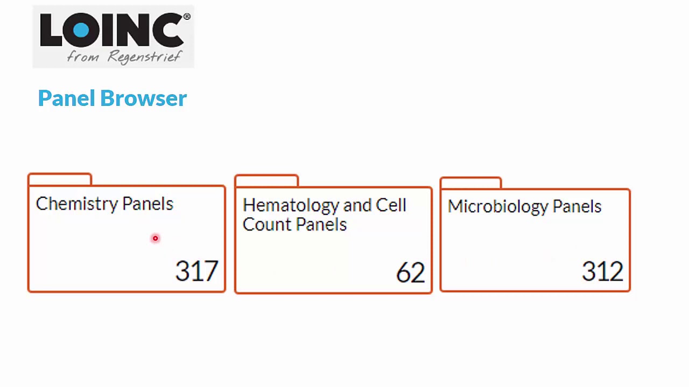Click the blue dot inside the LOINC letter O
This screenshot has height=387, width=689.
[81, 30]
